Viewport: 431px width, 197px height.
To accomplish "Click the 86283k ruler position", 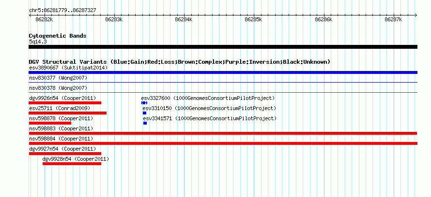I will pyautogui.click(x=114, y=19).
